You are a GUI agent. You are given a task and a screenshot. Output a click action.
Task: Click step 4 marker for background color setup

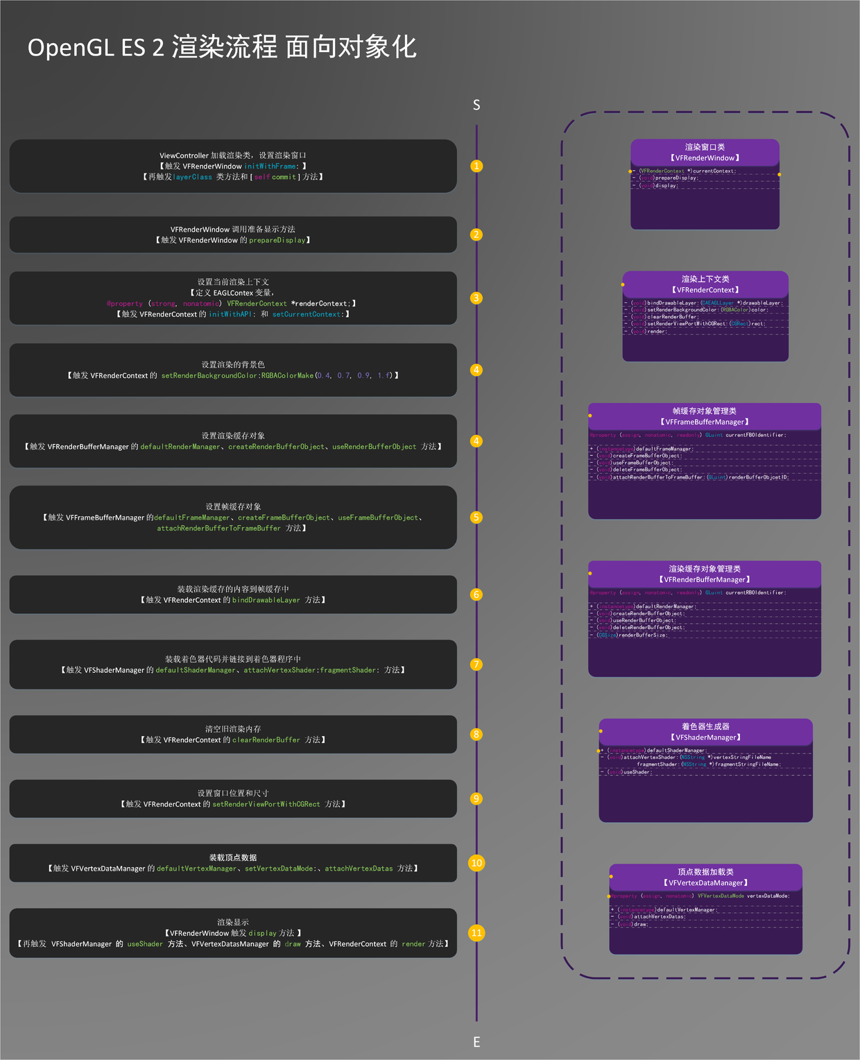point(476,370)
